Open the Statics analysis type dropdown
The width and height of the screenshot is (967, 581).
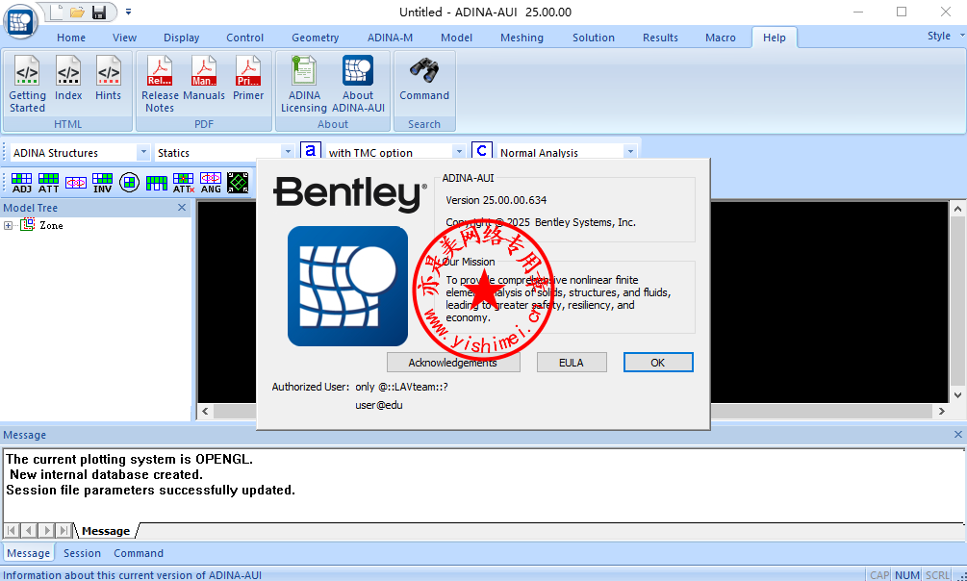(288, 152)
